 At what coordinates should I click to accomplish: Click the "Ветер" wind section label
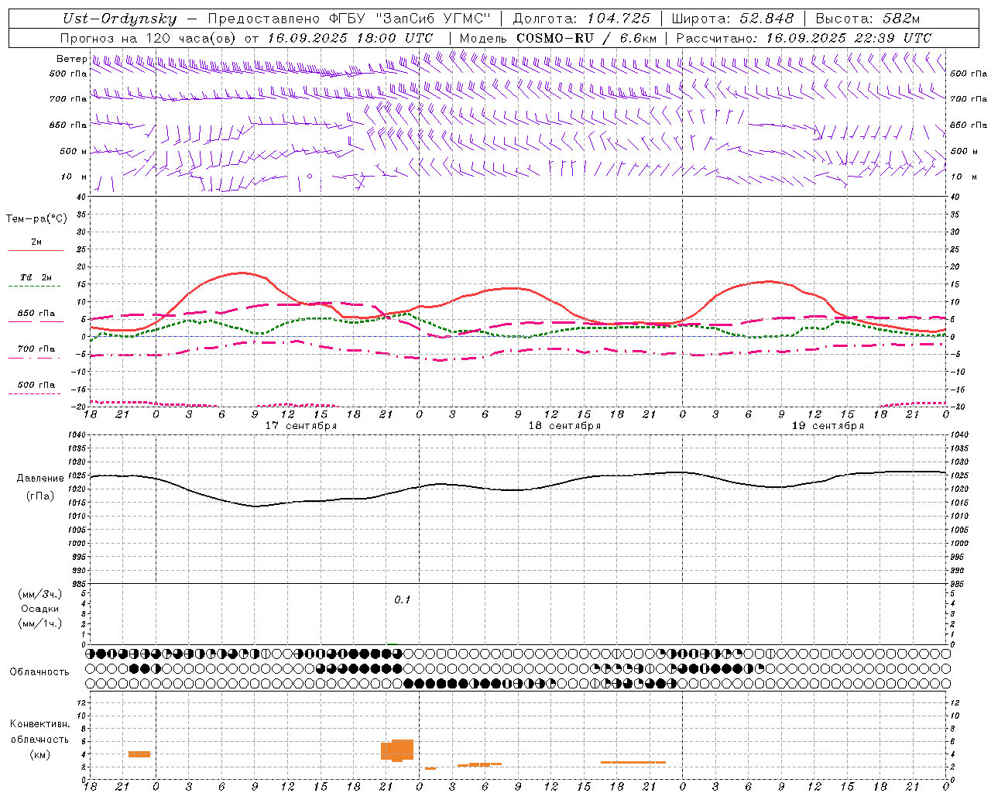[x=71, y=59]
